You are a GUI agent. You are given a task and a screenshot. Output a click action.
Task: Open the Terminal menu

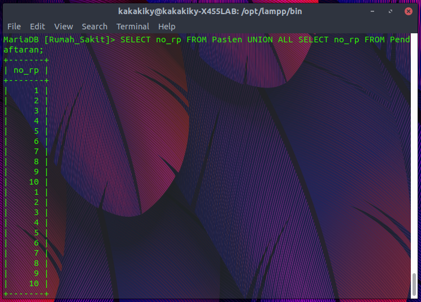(133, 27)
